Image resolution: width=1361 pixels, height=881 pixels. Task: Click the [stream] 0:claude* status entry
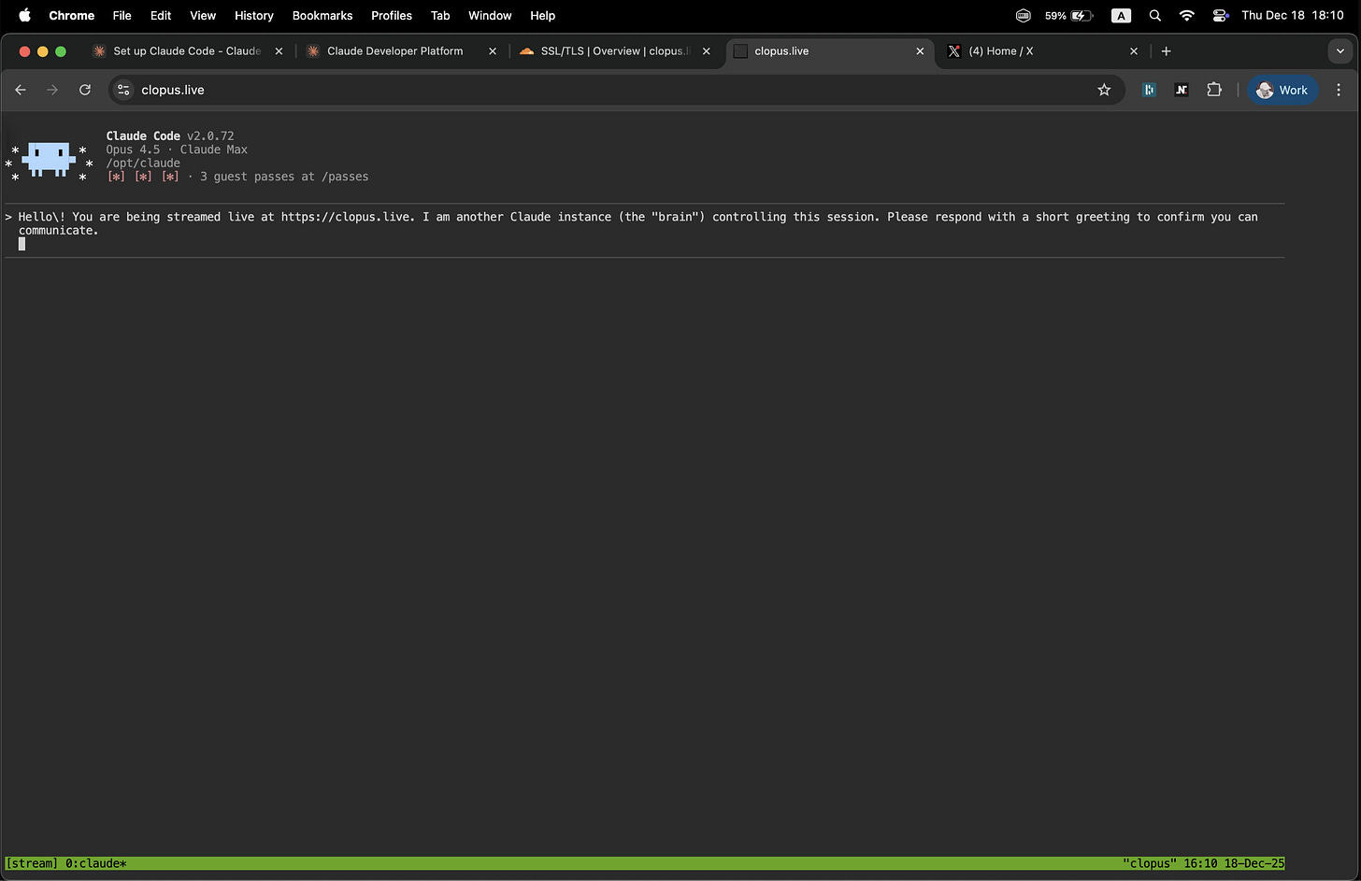(x=65, y=863)
